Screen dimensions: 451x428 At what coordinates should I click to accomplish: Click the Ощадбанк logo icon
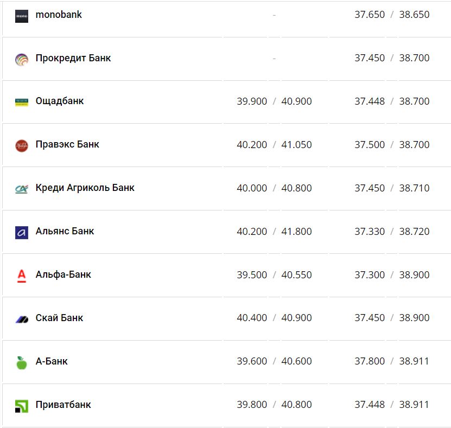[x=22, y=102]
